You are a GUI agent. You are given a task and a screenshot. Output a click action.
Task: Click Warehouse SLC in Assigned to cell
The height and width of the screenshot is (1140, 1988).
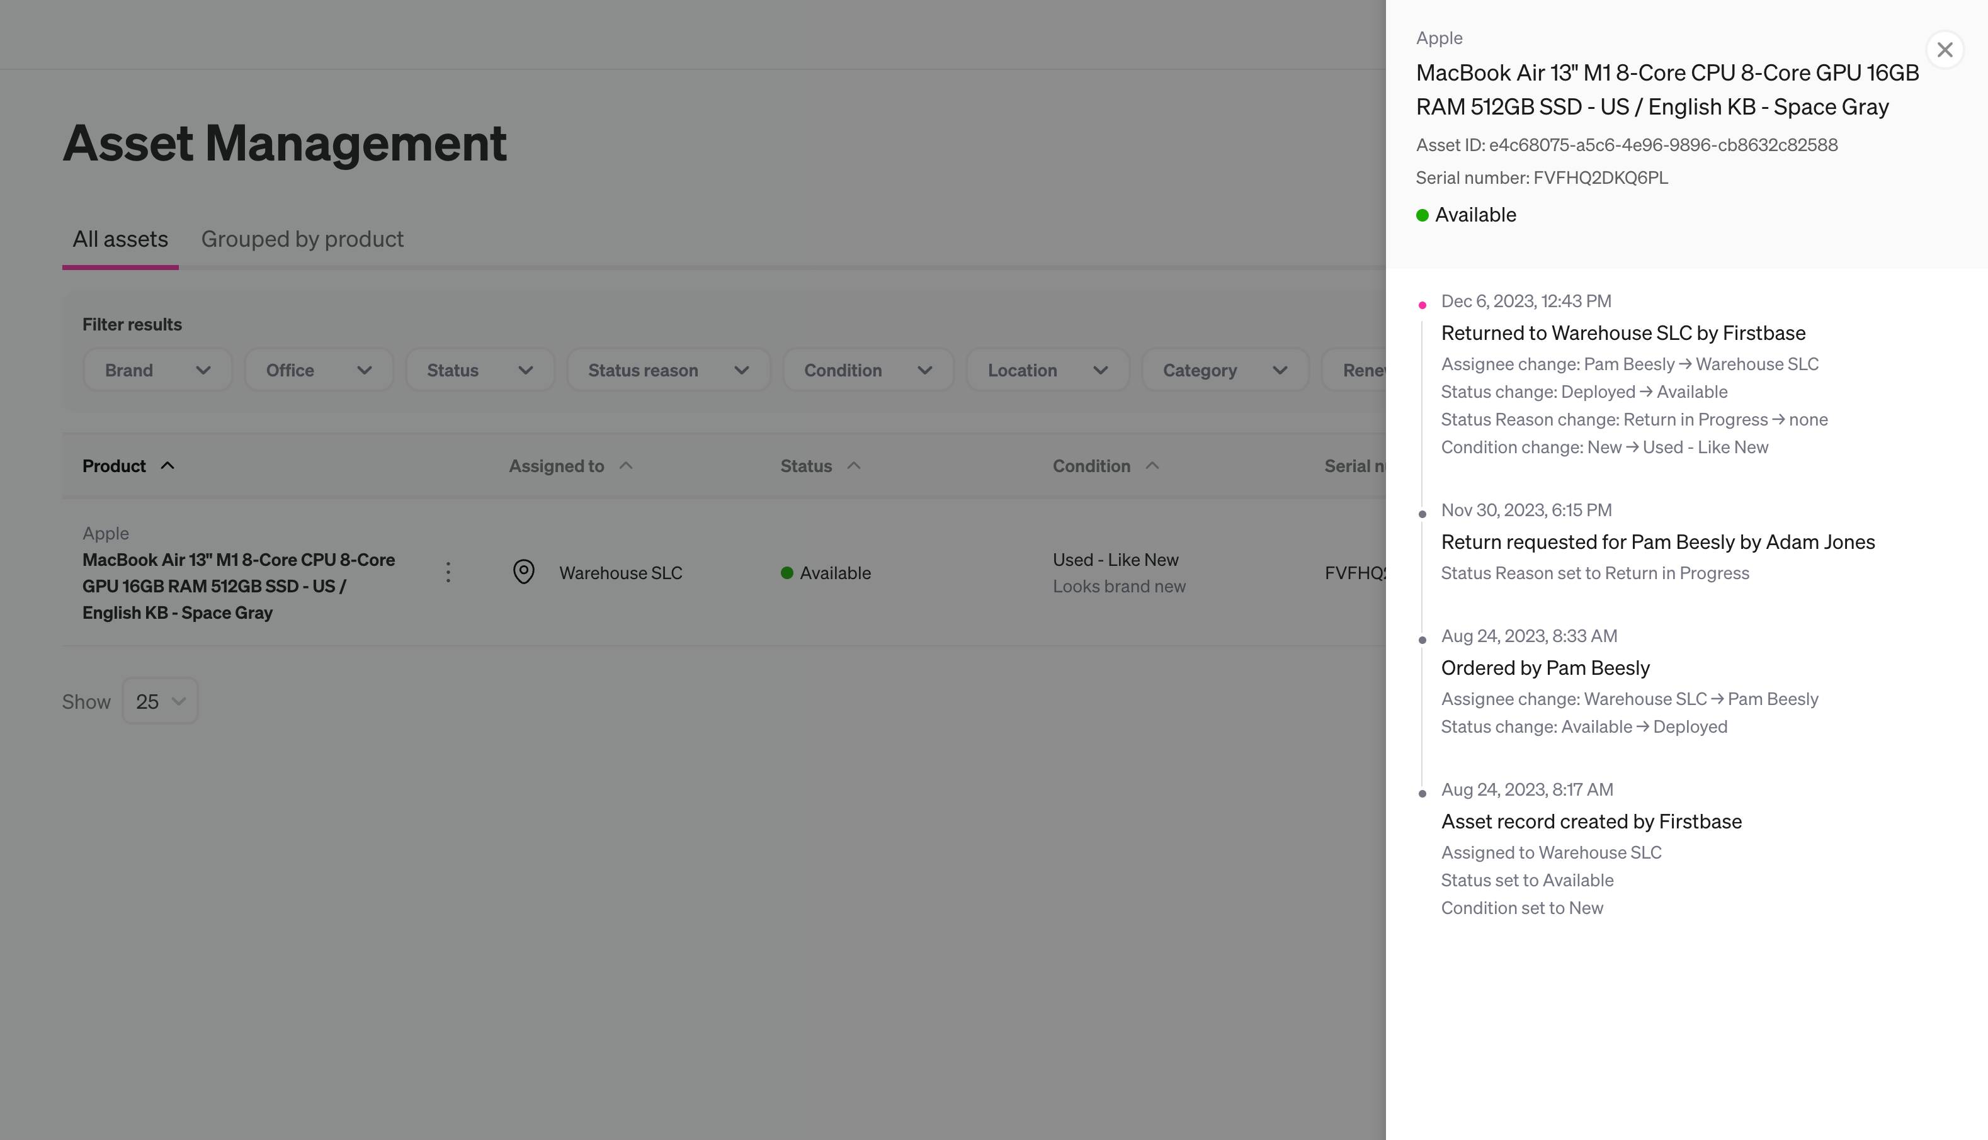(621, 573)
